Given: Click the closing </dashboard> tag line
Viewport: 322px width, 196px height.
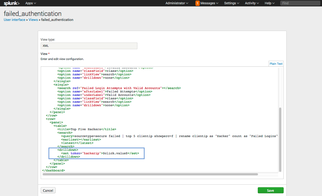Looking at the screenshot, I should (54, 170).
